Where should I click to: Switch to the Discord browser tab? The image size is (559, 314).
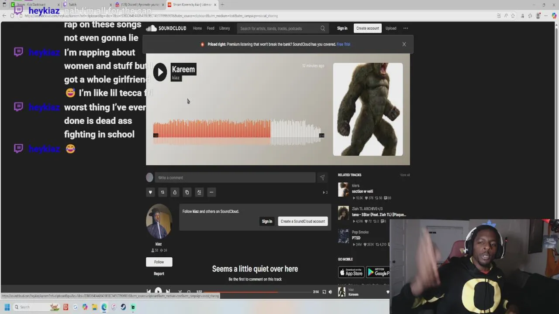[140, 5]
